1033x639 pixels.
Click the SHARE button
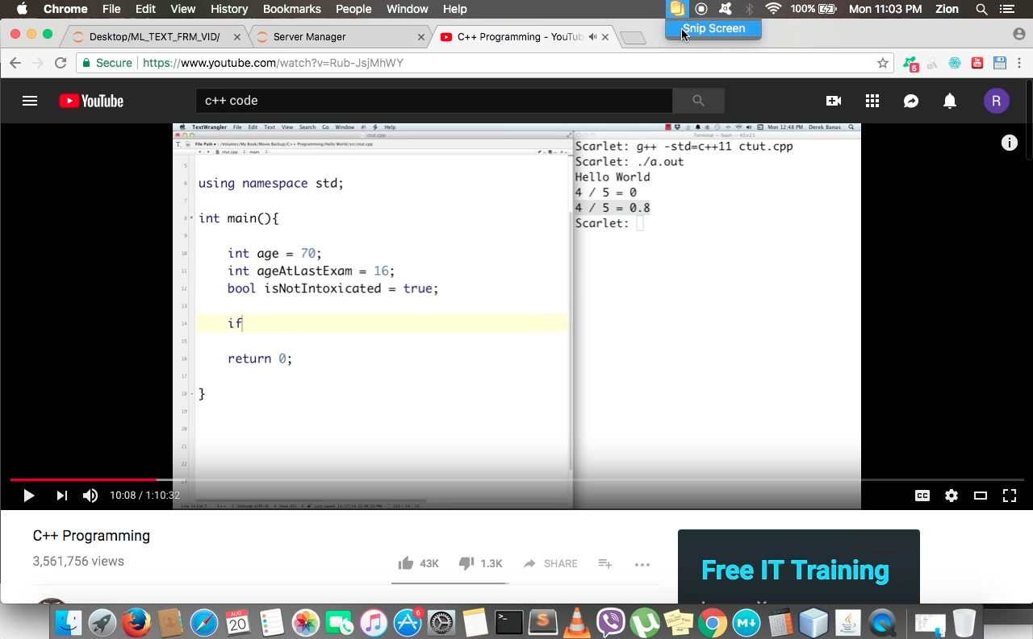[550, 563]
